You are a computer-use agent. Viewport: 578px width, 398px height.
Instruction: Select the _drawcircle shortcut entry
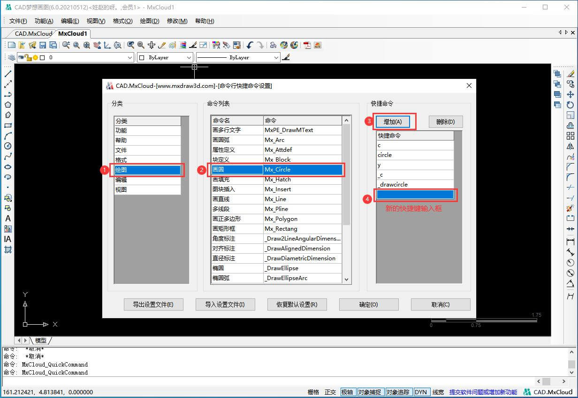point(415,185)
